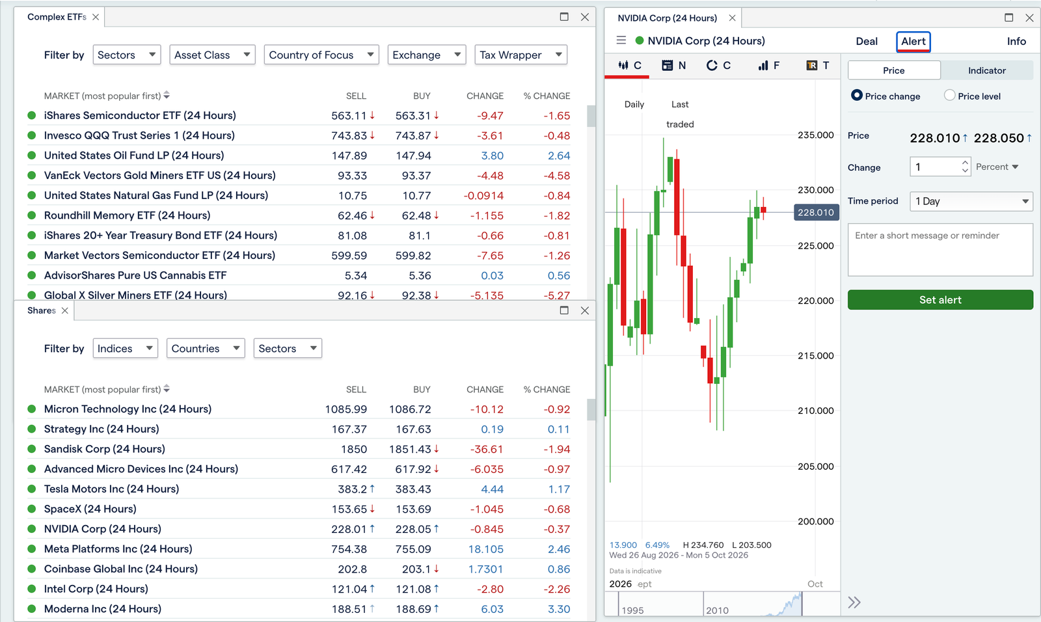
Task: Open the bar chart F icon
Action: (768, 65)
